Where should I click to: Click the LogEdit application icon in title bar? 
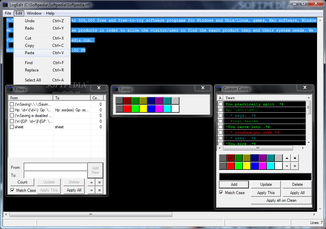tap(5, 5)
